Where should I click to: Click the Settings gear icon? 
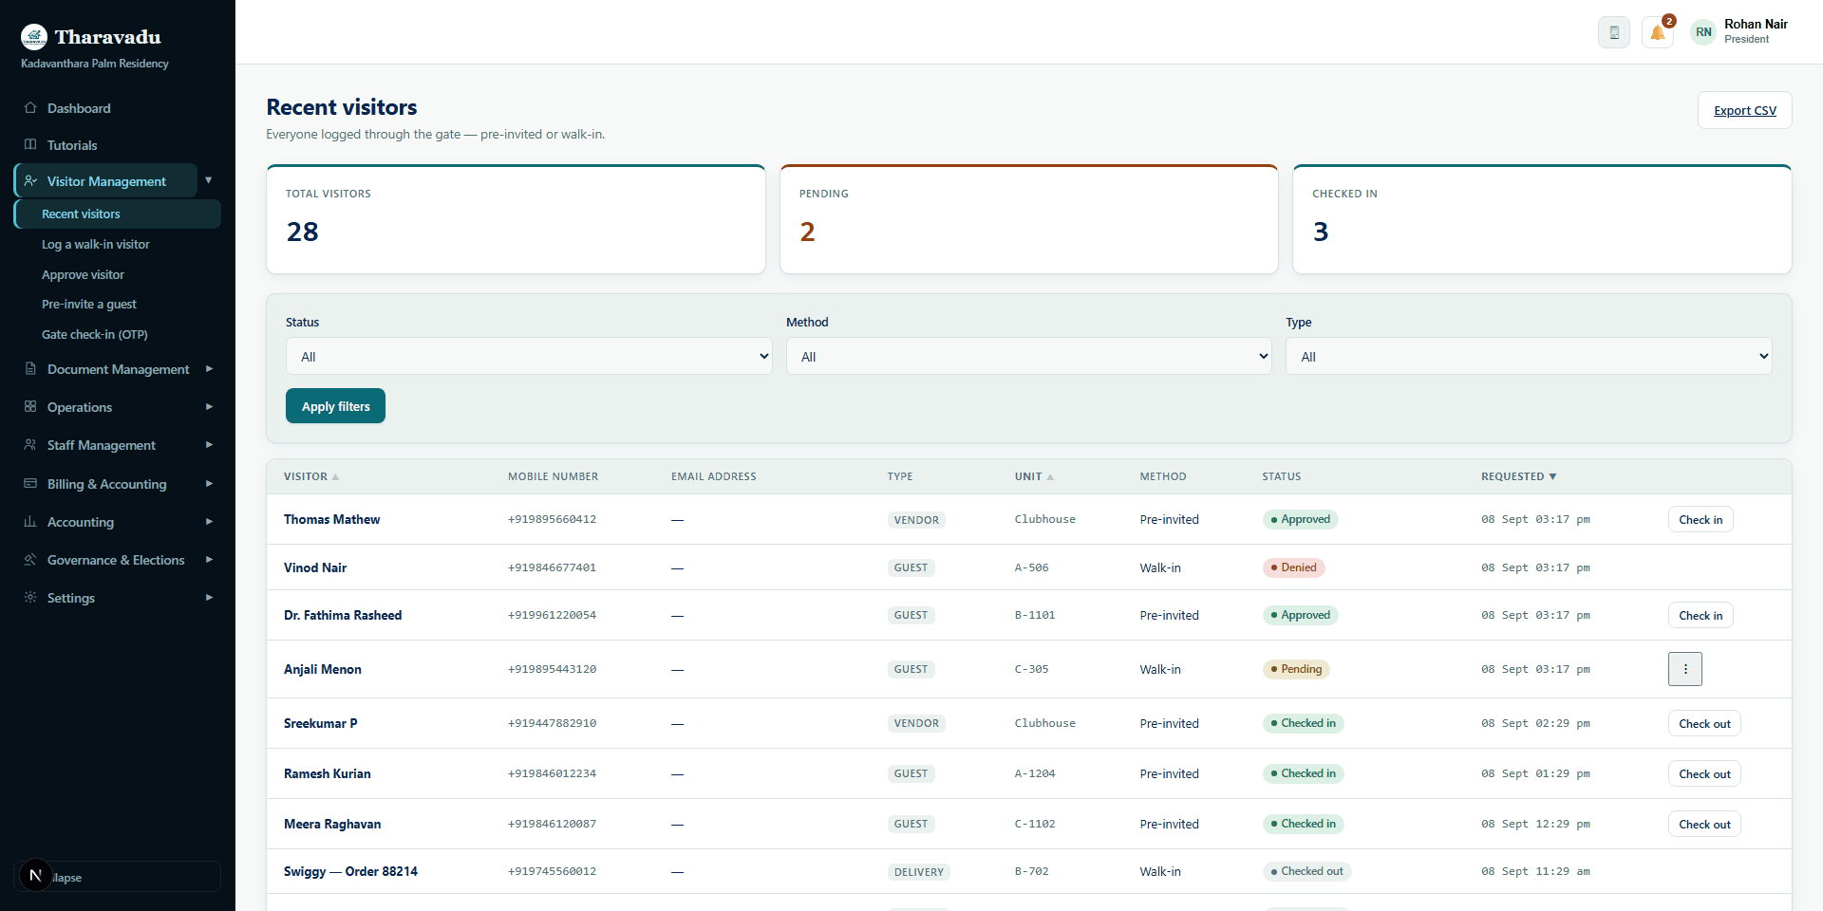[x=30, y=598]
